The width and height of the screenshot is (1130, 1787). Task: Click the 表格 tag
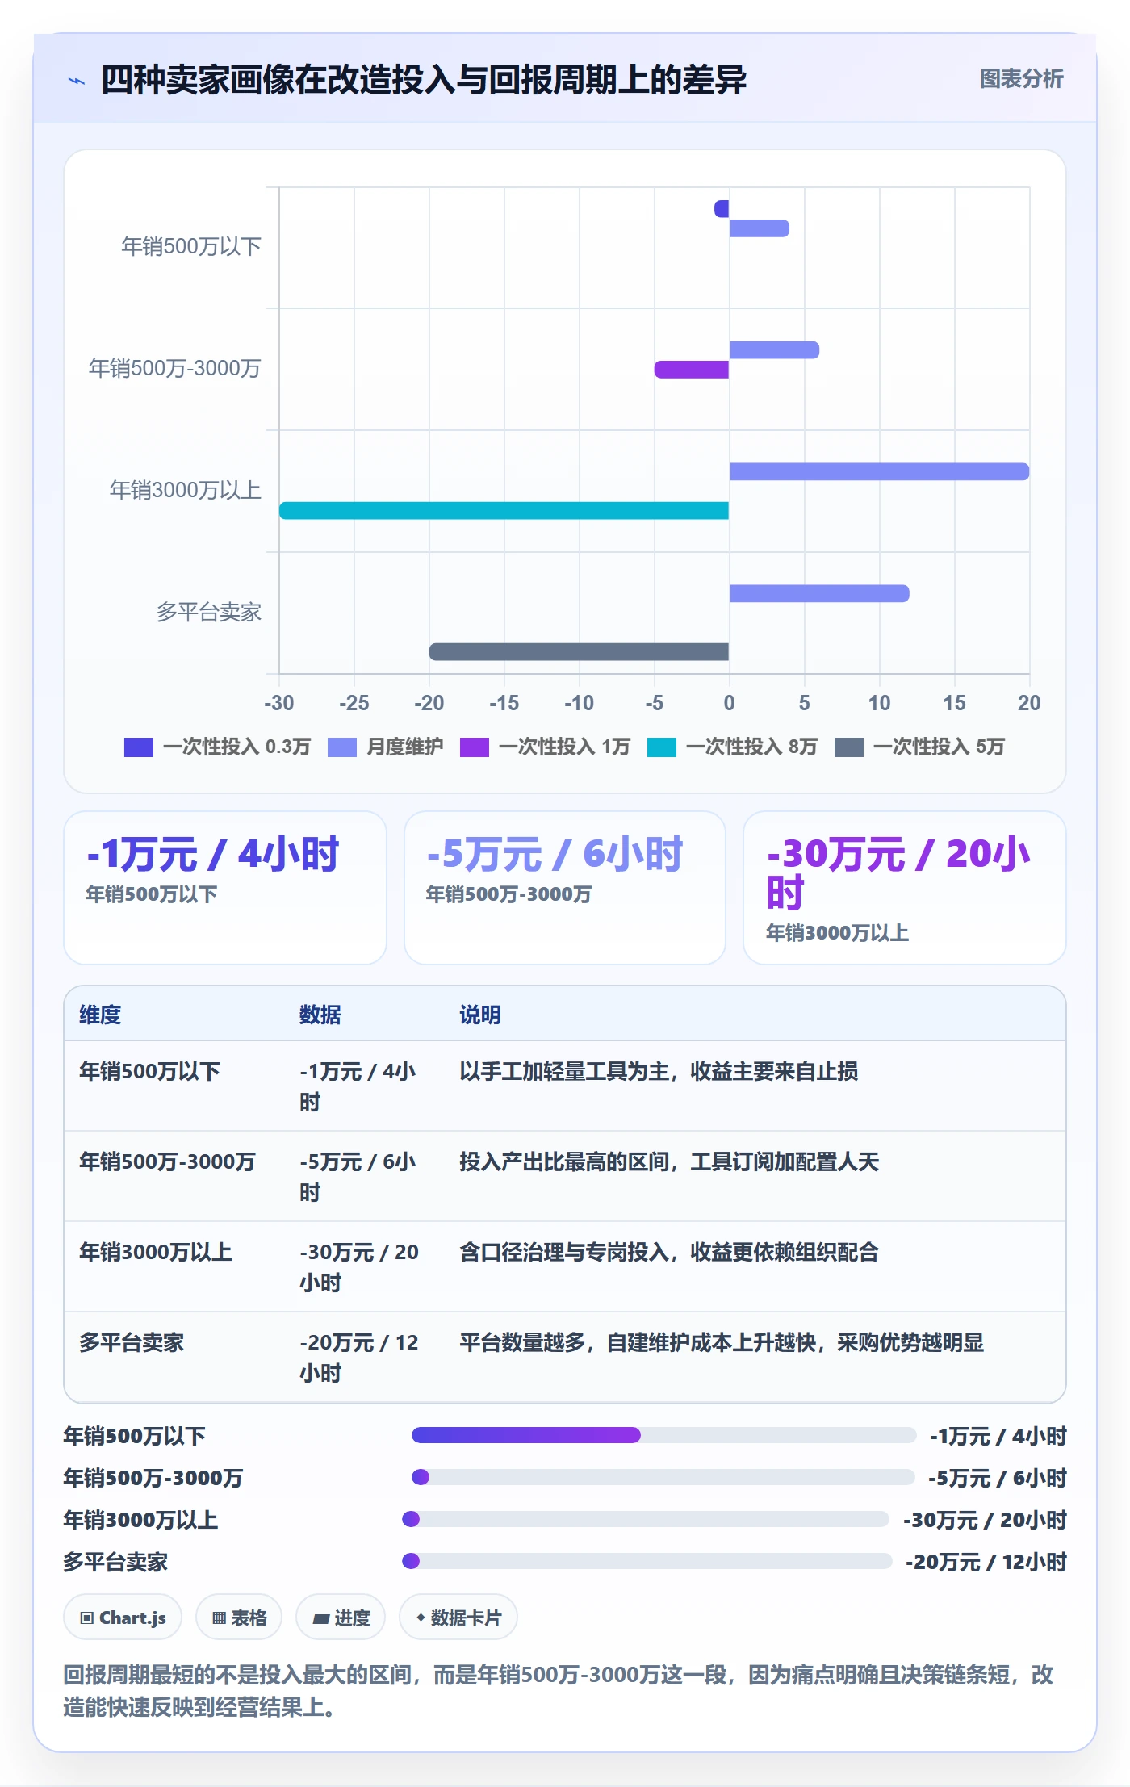239,1618
